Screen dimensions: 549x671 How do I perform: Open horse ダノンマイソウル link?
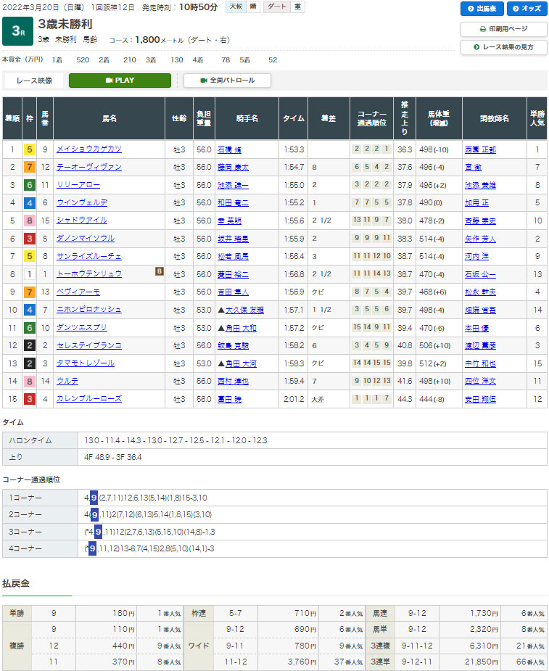(x=86, y=239)
